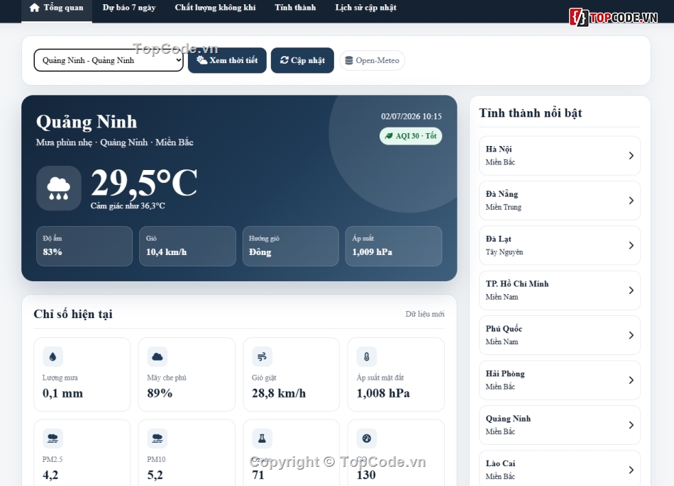Click the Mây che phủ cloud icon
Screen dimensions: 674x486
pos(158,357)
